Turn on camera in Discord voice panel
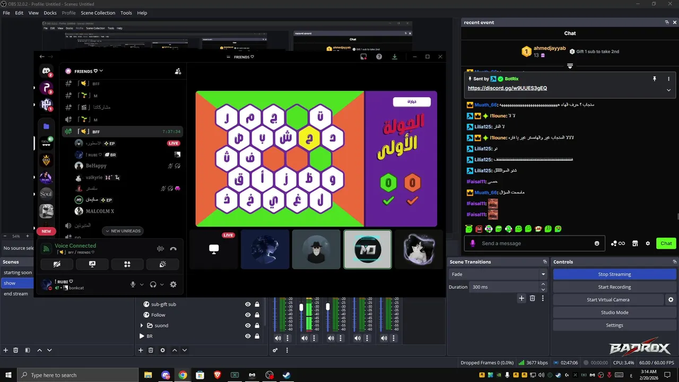This screenshot has height=382, width=679. [57, 264]
